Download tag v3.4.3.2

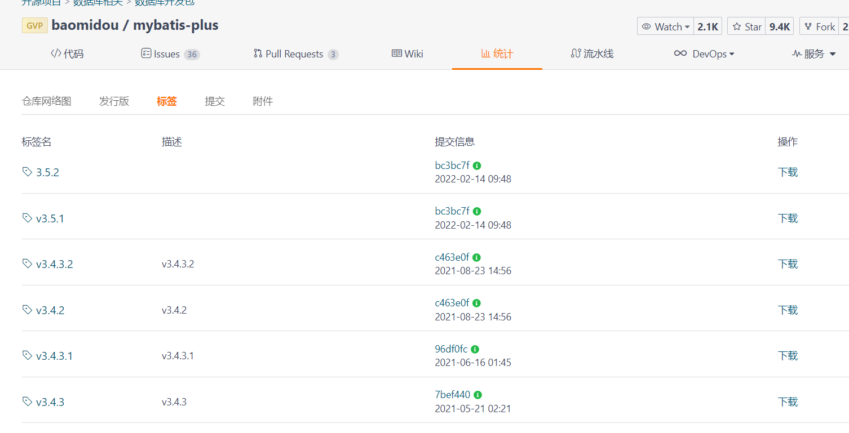tap(788, 264)
